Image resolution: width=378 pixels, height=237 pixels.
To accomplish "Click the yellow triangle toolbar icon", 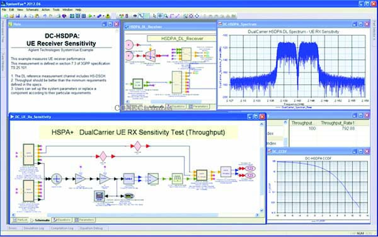I will pyautogui.click(x=108, y=16).
